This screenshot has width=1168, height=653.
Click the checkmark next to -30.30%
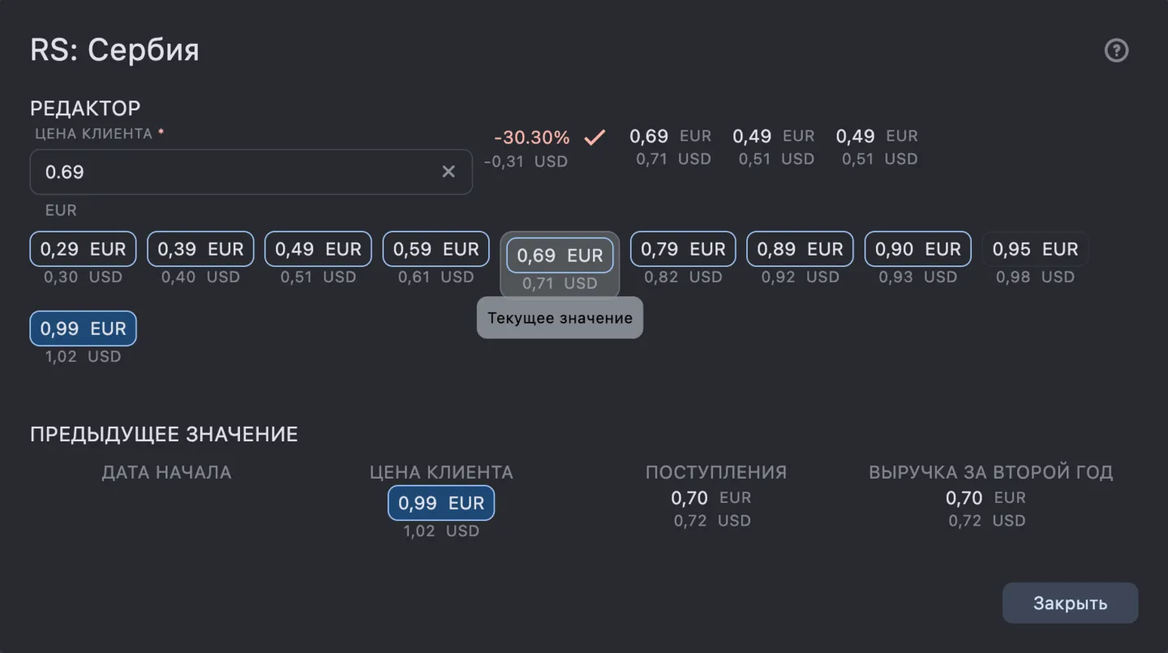[x=595, y=137]
